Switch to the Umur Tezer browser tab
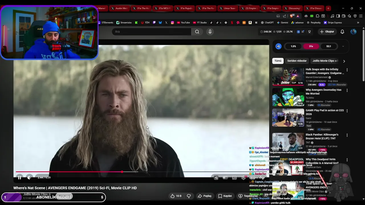Viewport: 365px width, 205px height. click(x=227, y=8)
